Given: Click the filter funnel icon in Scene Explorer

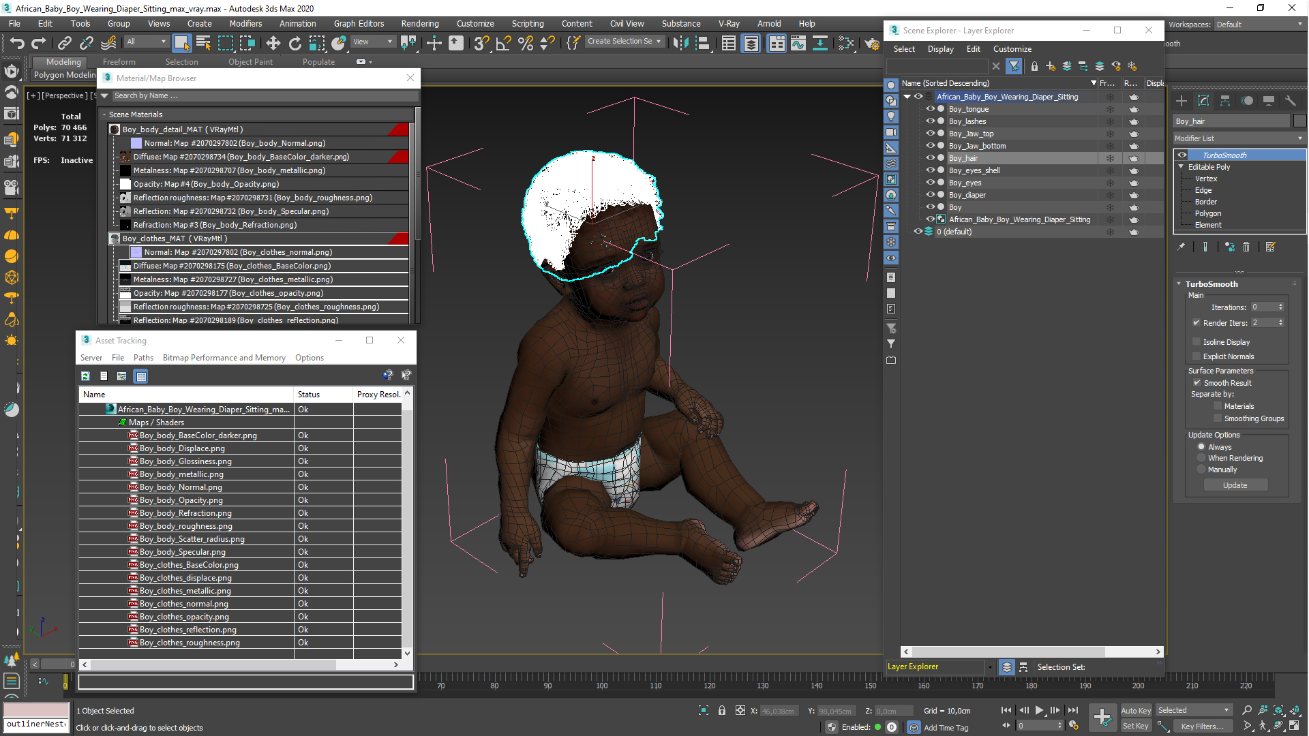Looking at the screenshot, I should pos(1014,66).
